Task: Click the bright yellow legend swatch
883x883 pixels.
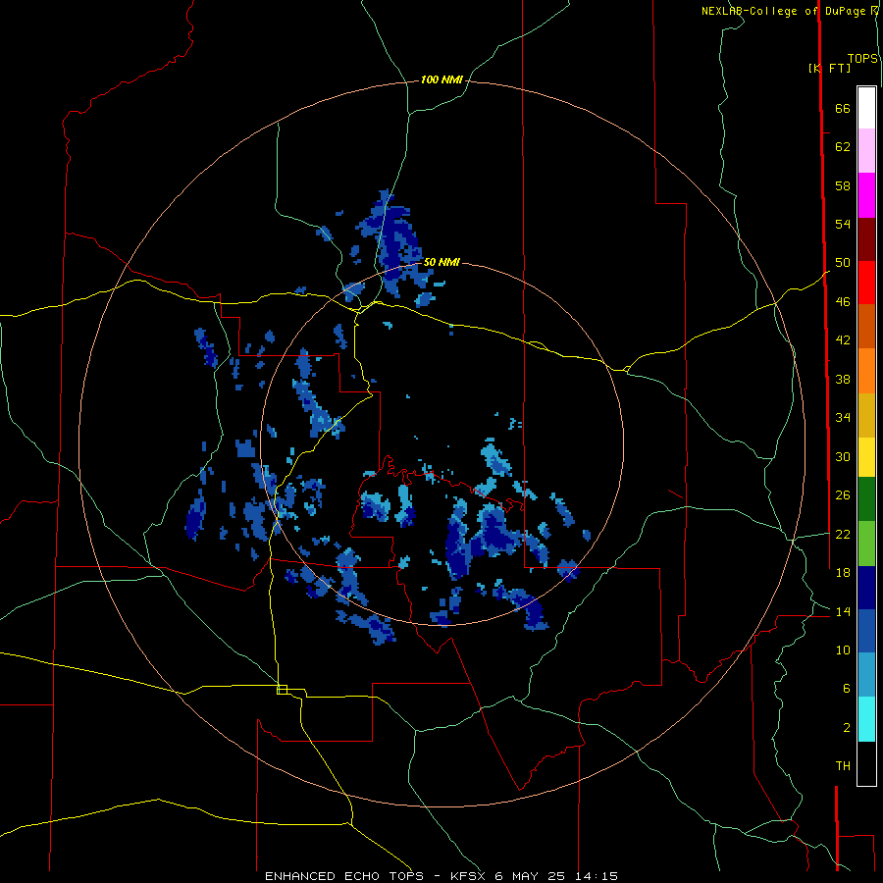Action: 866,457
